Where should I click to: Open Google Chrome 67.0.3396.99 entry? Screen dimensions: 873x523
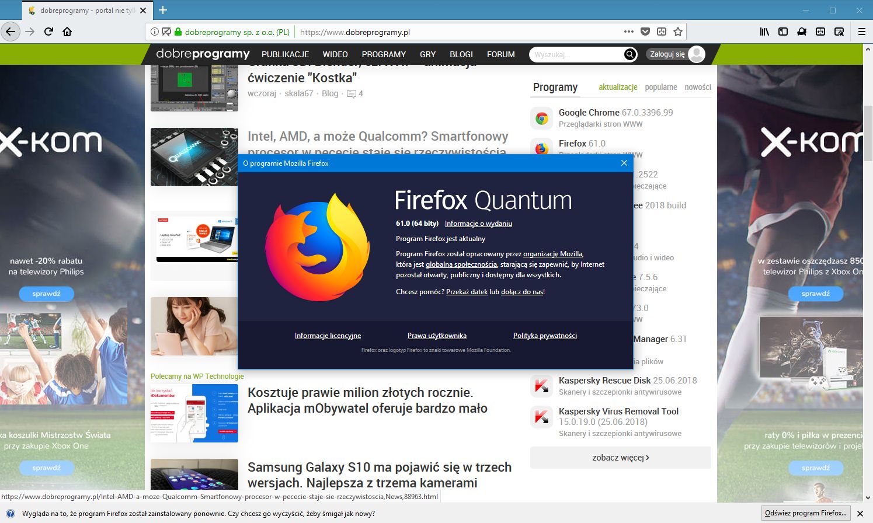[x=615, y=112]
